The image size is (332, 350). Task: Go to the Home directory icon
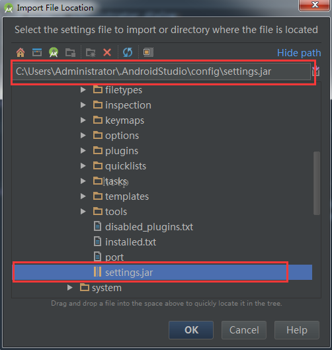tap(21, 53)
